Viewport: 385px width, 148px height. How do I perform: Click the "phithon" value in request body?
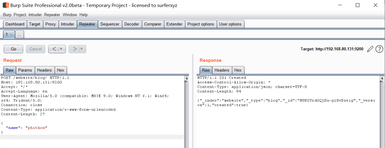tap(36, 128)
